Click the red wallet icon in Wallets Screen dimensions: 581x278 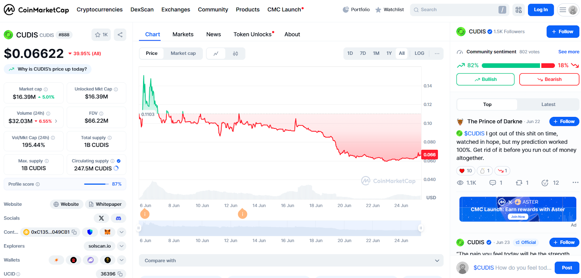pos(73,260)
